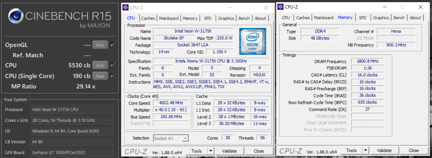This screenshot has width=432, height=158.
Task: Click the CPU-Z app icon in the right window title bar
Action: [x=280, y=7]
